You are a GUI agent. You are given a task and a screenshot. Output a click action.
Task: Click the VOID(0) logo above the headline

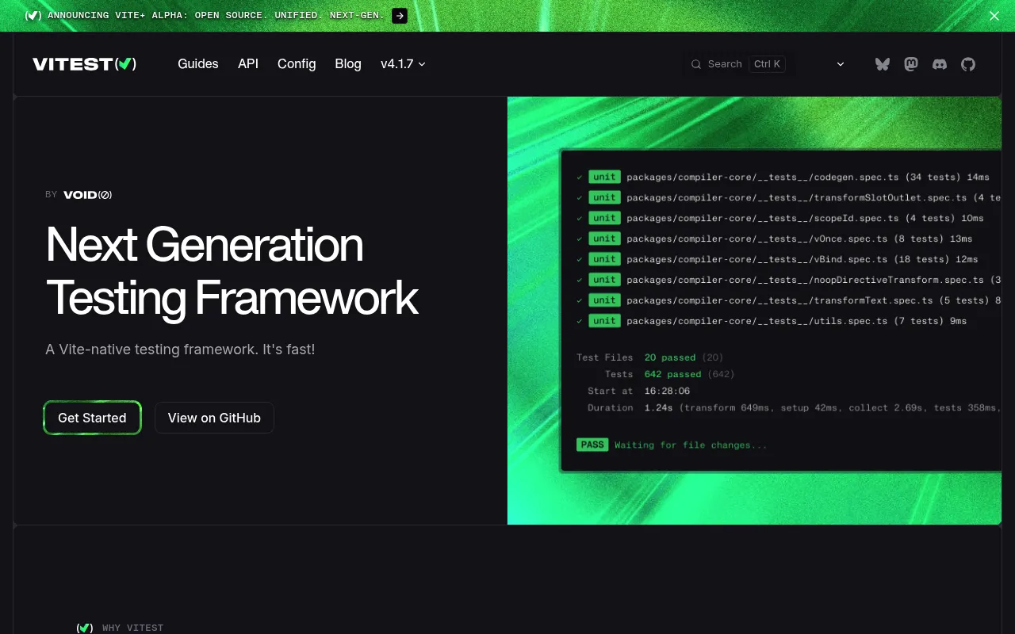coord(87,194)
